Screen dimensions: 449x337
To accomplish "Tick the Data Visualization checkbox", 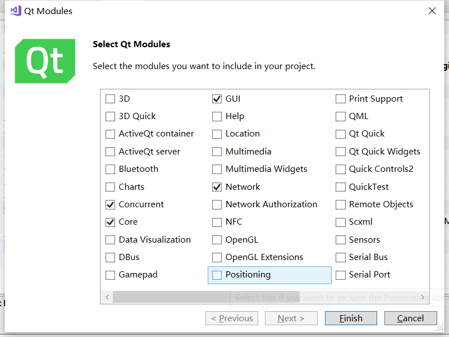I will point(110,240).
